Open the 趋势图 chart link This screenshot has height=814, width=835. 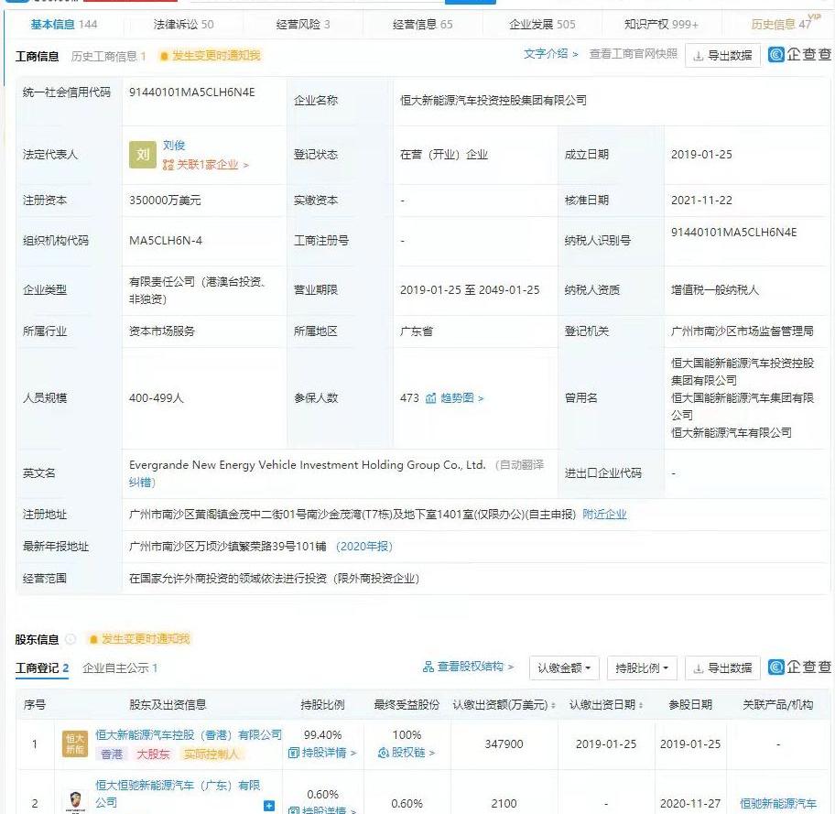pos(461,398)
